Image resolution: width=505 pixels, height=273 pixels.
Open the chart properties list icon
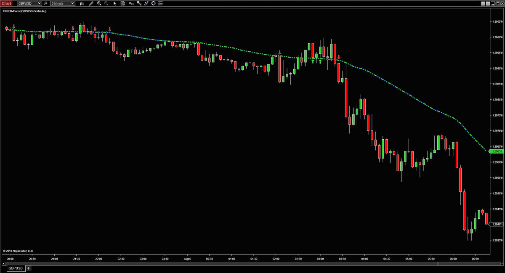tap(160, 3)
